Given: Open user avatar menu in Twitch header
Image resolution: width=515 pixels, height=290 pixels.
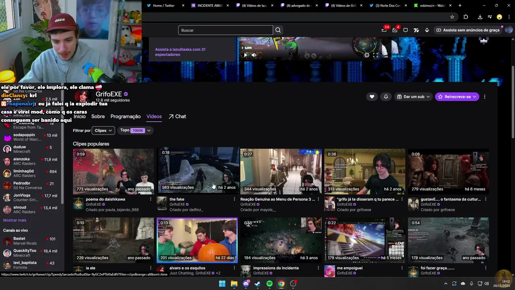Looking at the screenshot, I should (x=509, y=30).
